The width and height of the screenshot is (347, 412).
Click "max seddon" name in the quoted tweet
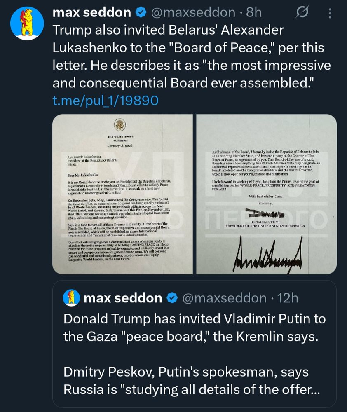(x=123, y=298)
